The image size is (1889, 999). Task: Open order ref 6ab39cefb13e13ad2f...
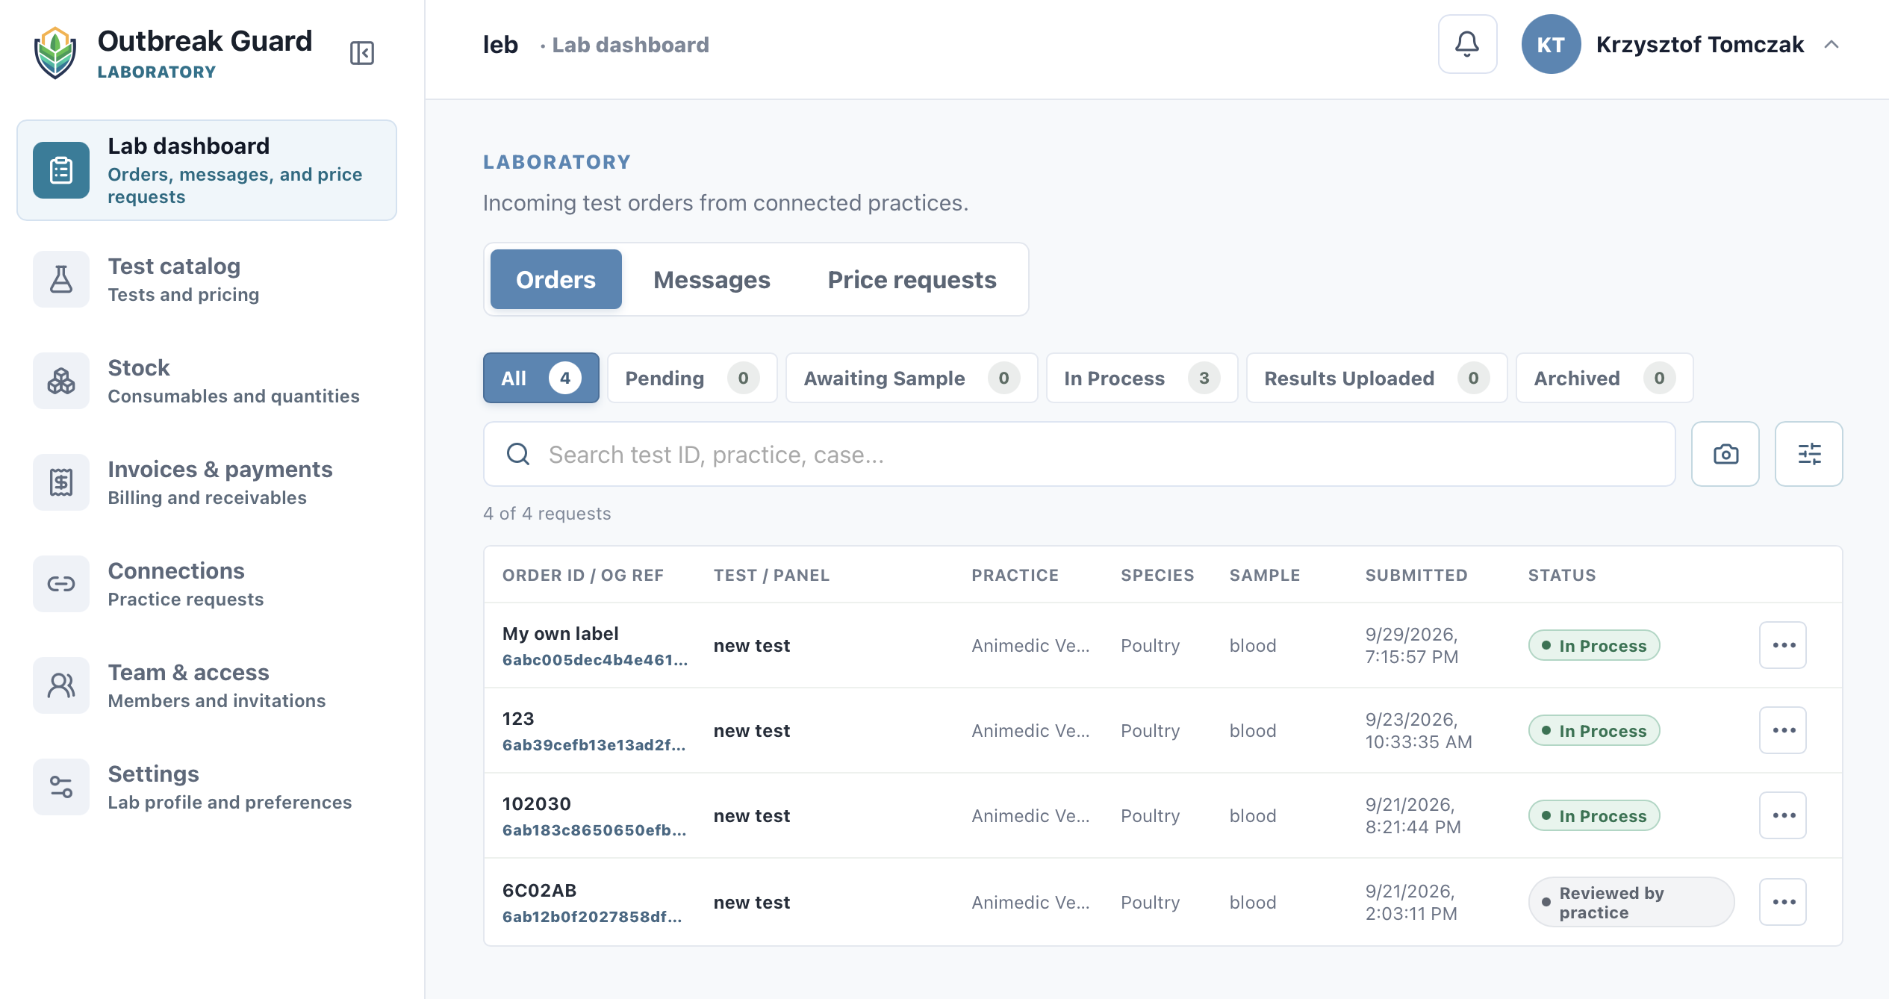(594, 745)
